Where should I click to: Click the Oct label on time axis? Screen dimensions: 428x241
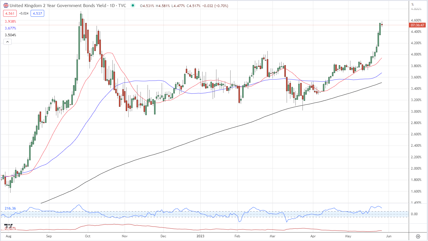[x=88, y=236]
